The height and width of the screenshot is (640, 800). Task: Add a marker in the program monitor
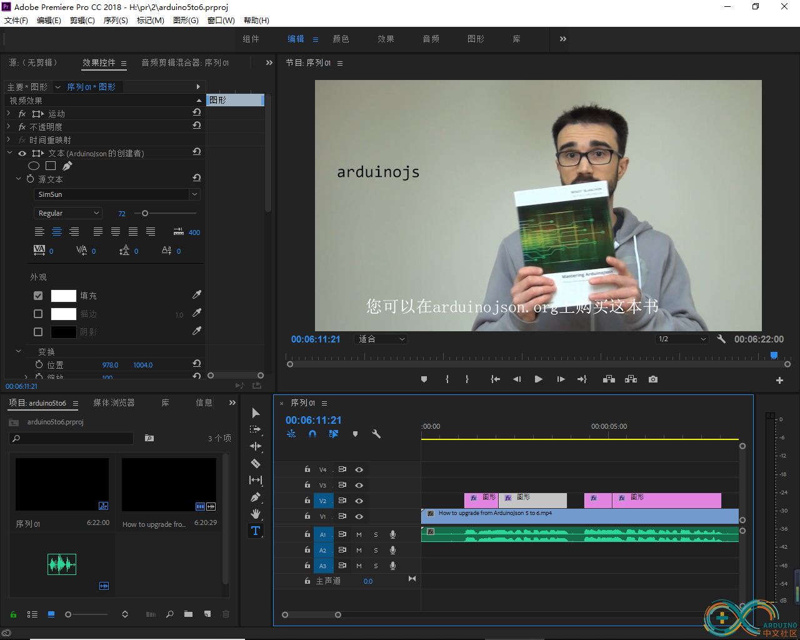point(424,379)
